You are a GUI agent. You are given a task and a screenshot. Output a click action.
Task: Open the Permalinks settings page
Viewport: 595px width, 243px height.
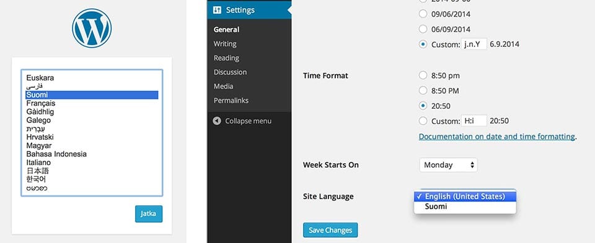pyautogui.click(x=231, y=101)
